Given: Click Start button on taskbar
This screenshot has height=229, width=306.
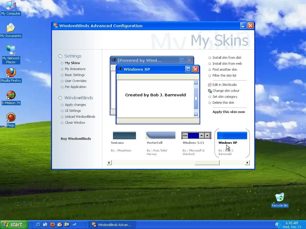Looking at the screenshot, I should pos(14,225).
